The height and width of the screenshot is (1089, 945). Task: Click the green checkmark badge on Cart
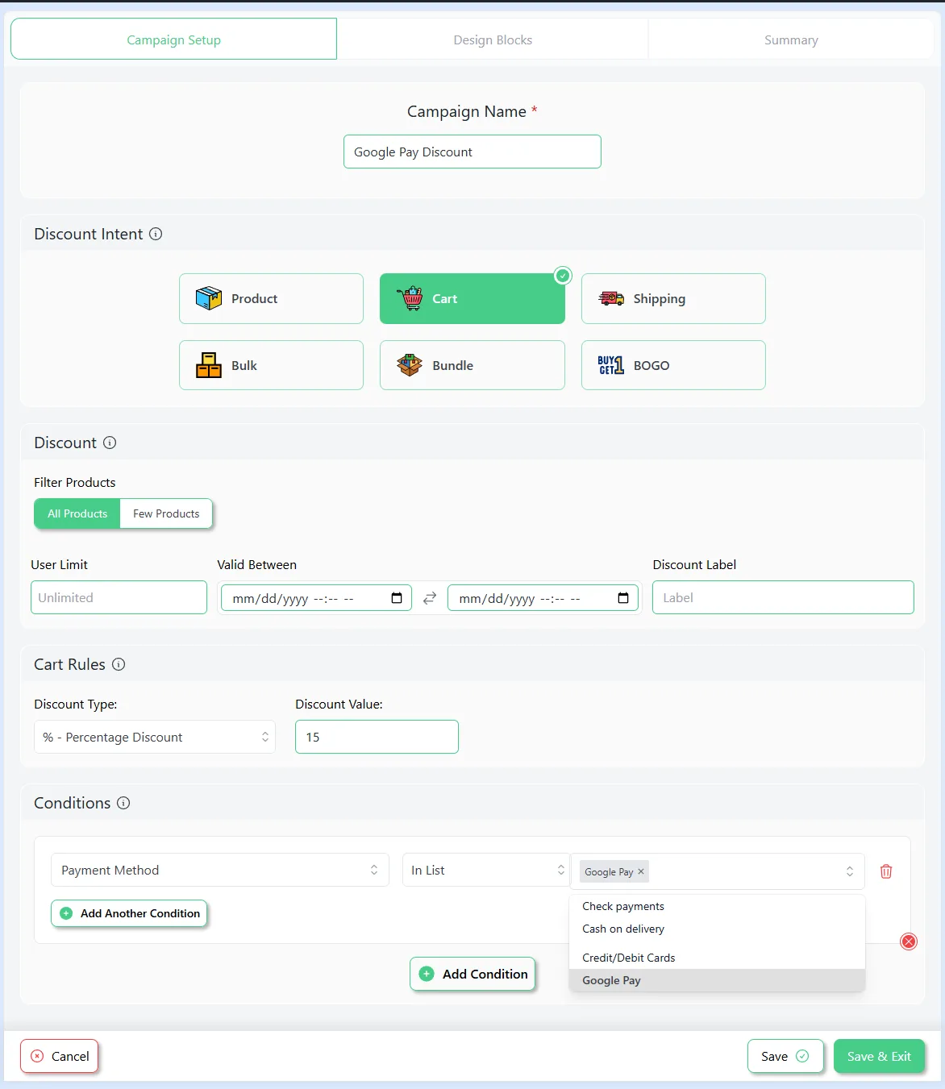click(x=563, y=276)
